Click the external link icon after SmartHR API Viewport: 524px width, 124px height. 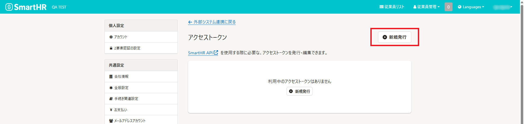[216, 52]
